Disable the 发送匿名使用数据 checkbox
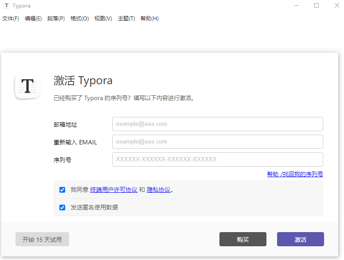344x260 pixels. click(63, 207)
